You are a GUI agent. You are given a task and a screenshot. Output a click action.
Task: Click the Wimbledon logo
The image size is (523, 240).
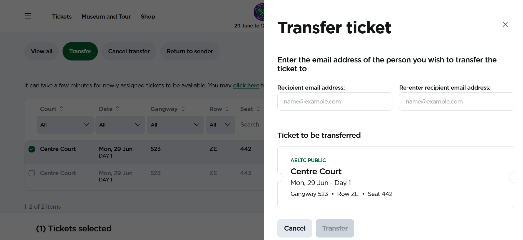[x=259, y=12]
